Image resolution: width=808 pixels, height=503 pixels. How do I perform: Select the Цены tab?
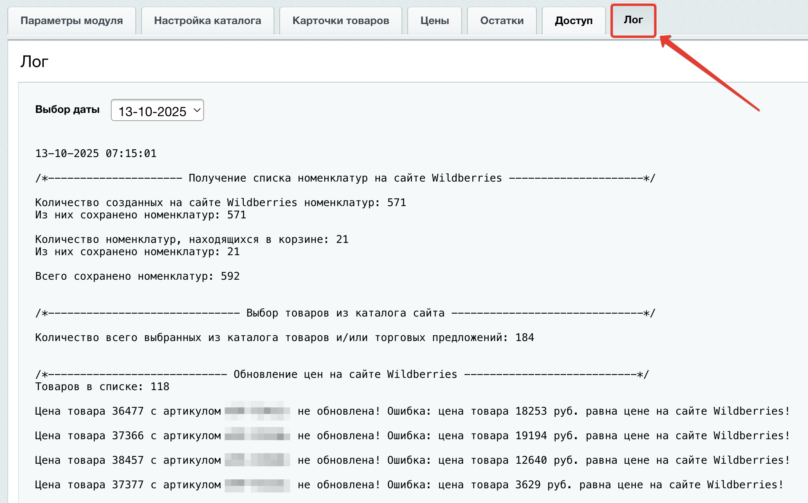pyautogui.click(x=435, y=20)
